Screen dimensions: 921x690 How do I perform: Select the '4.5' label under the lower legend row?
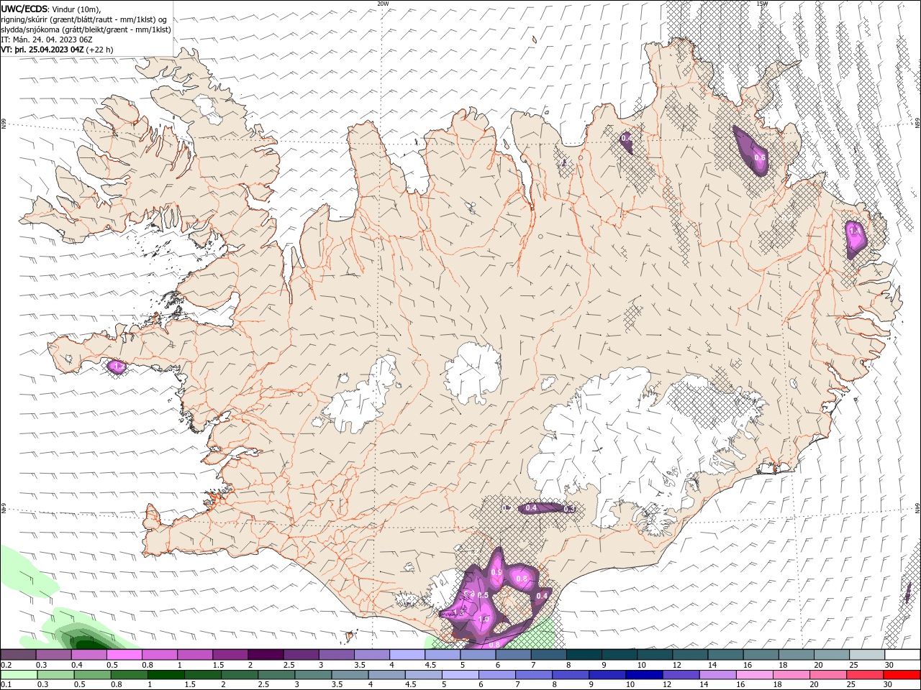(409, 685)
